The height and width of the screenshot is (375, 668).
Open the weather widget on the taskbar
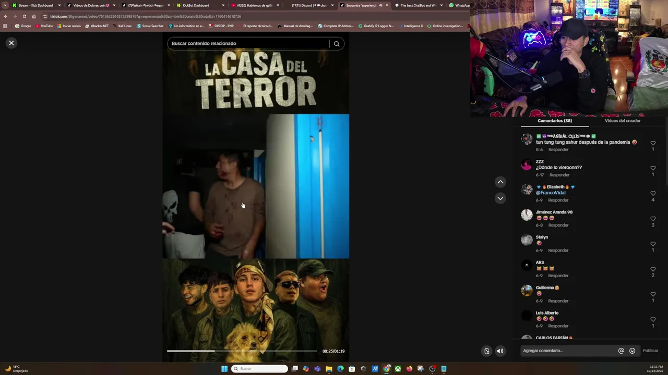(16, 369)
